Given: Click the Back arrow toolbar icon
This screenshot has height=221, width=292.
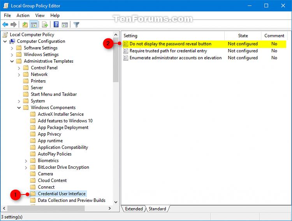Looking at the screenshot, I should click(5, 25).
